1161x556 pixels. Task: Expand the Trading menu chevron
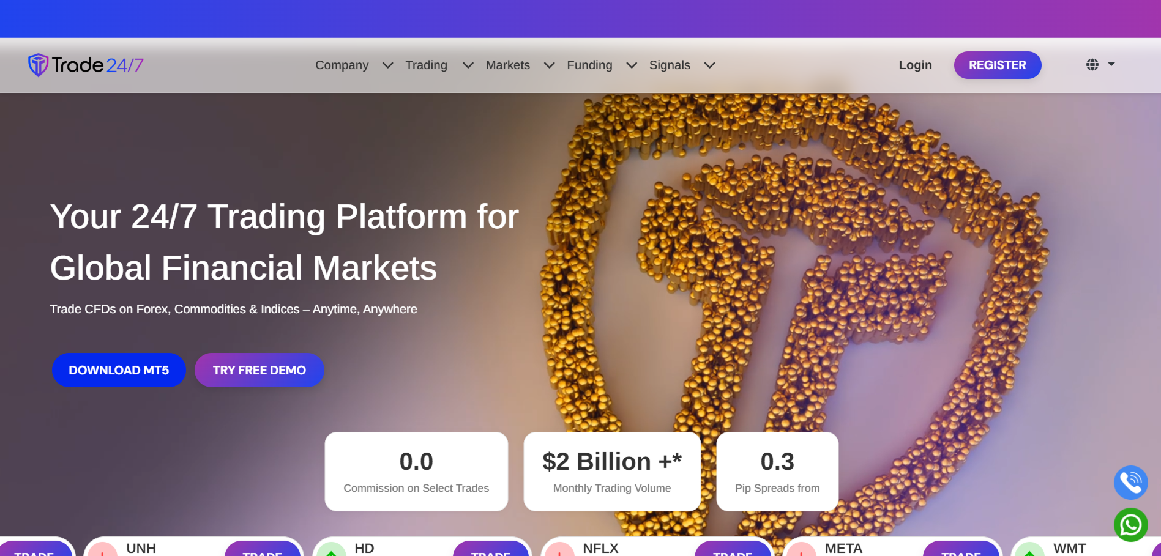468,65
